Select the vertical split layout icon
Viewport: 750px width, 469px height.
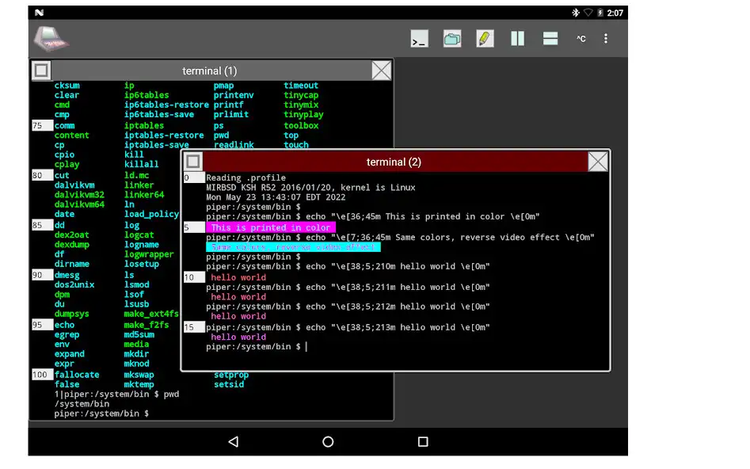tap(517, 39)
